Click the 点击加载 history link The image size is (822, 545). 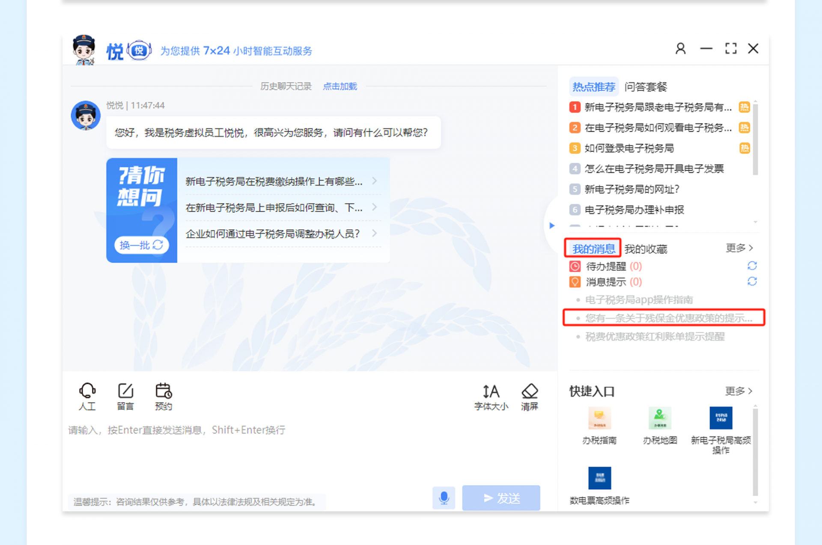click(x=340, y=86)
